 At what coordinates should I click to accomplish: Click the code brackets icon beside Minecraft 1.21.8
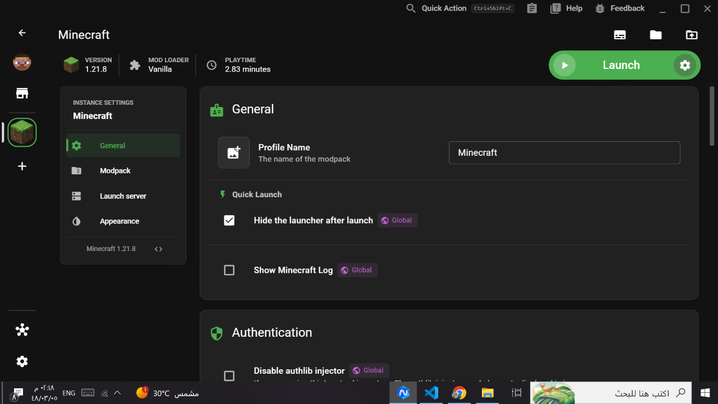[158, 249]
